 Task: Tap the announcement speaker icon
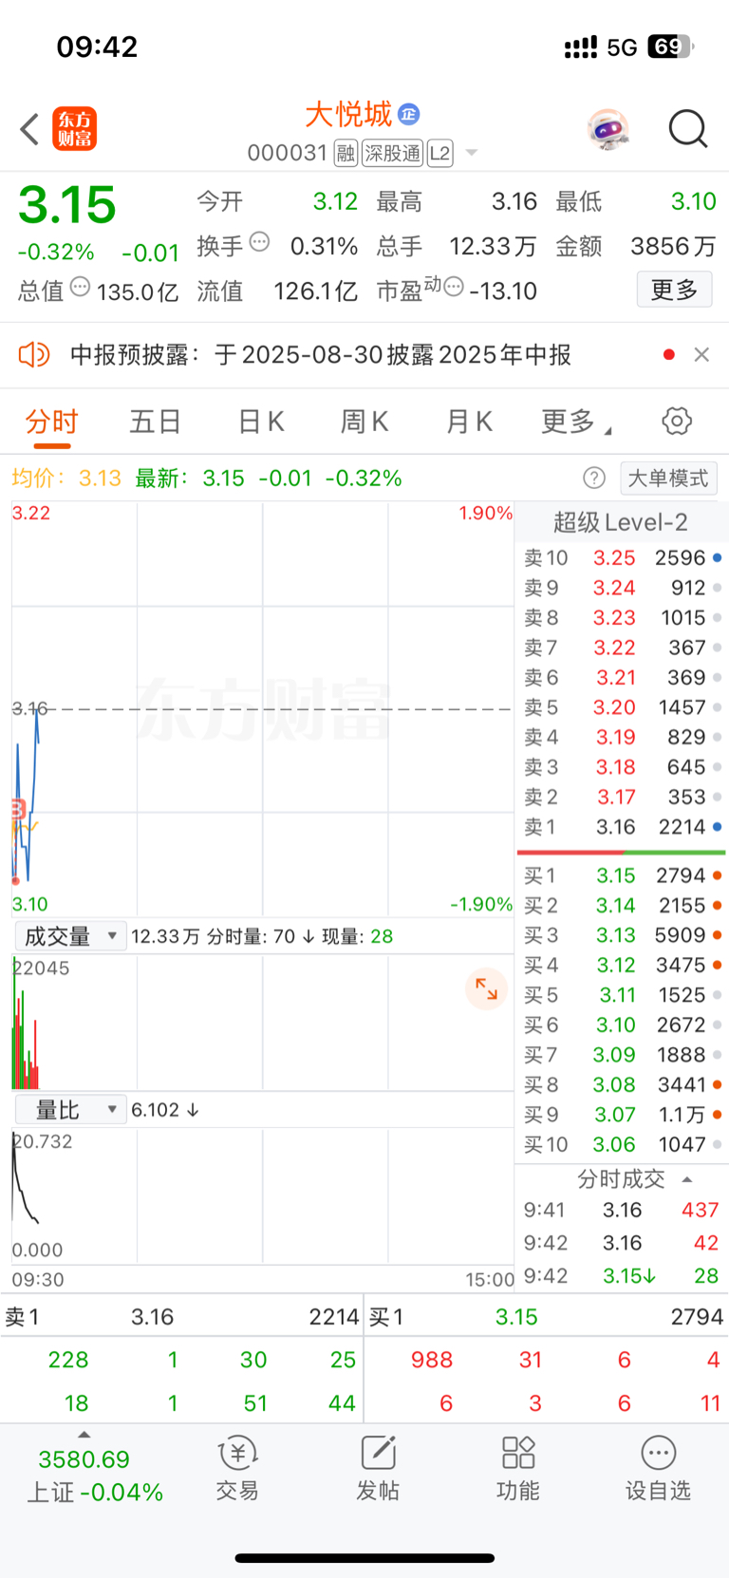34,355
